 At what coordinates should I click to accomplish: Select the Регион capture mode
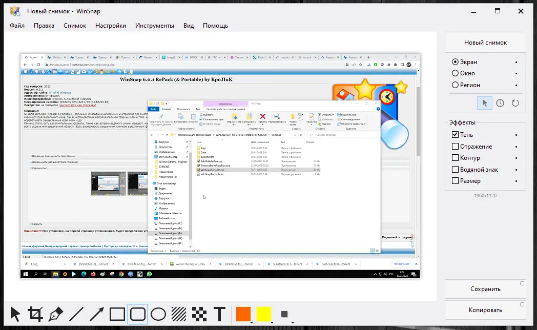[x=456, y=85]
